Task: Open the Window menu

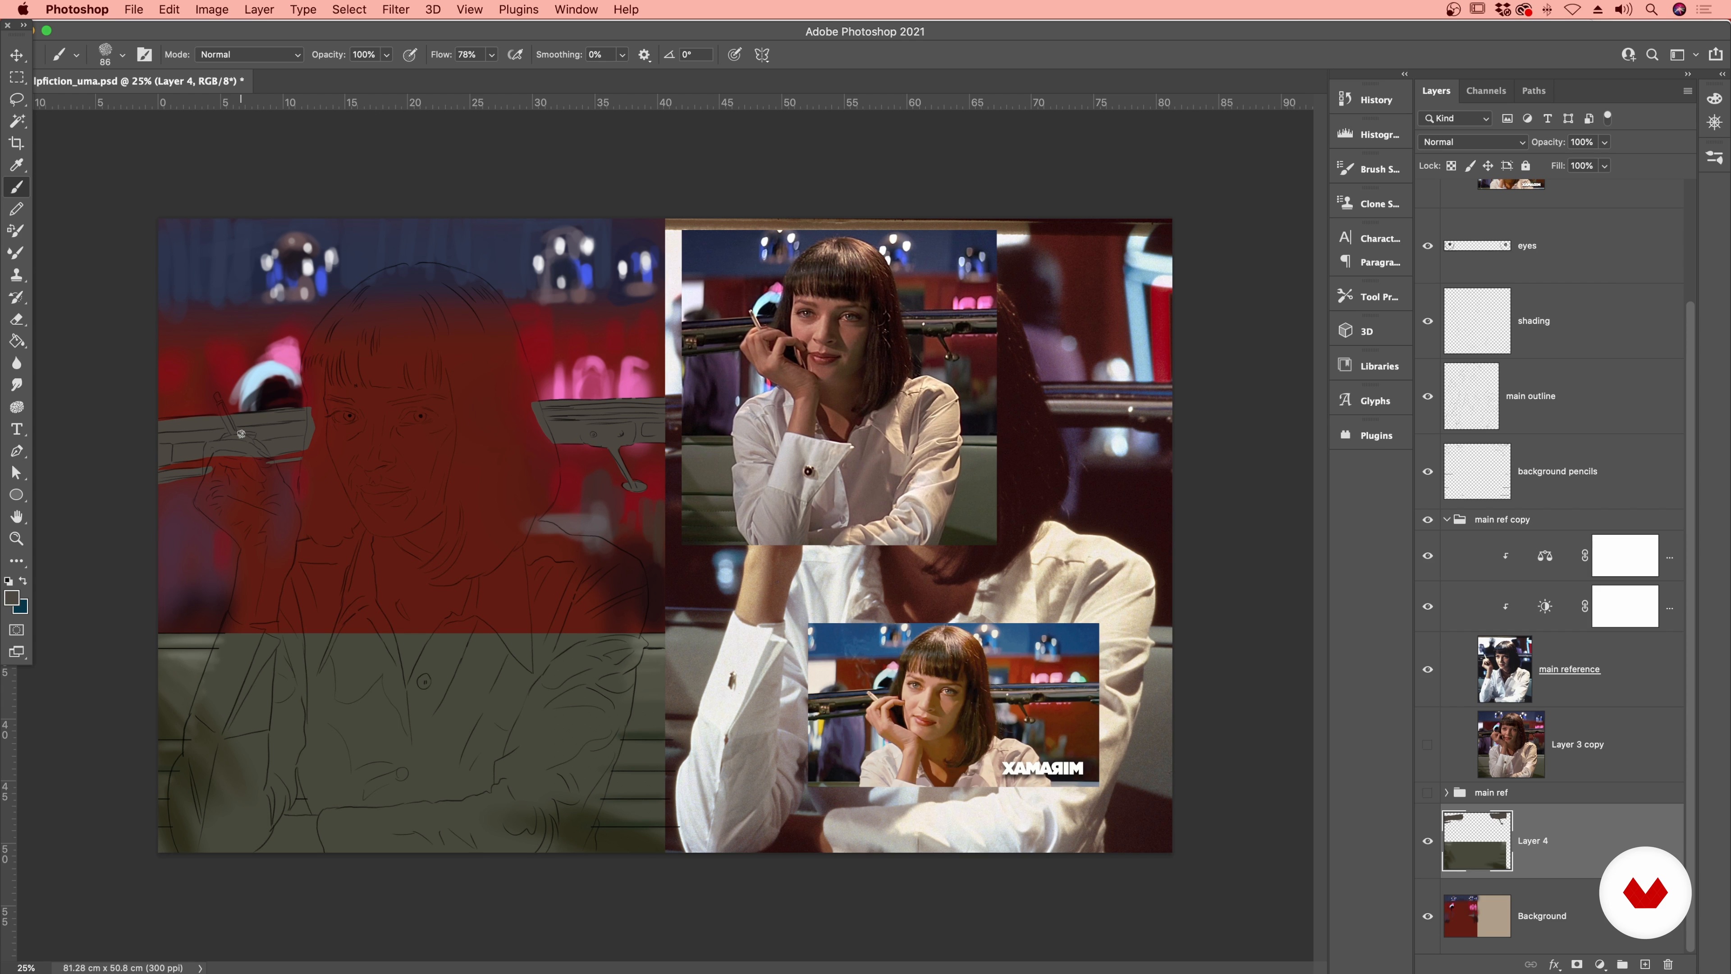Action: pos(576,9)
